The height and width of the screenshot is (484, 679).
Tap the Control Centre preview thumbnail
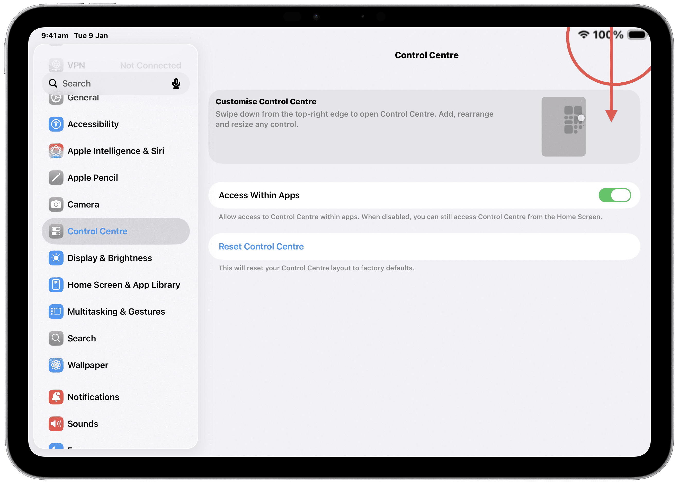pos(563,127)
